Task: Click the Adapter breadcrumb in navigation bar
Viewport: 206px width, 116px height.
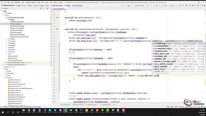Action: tap(67, 5)
